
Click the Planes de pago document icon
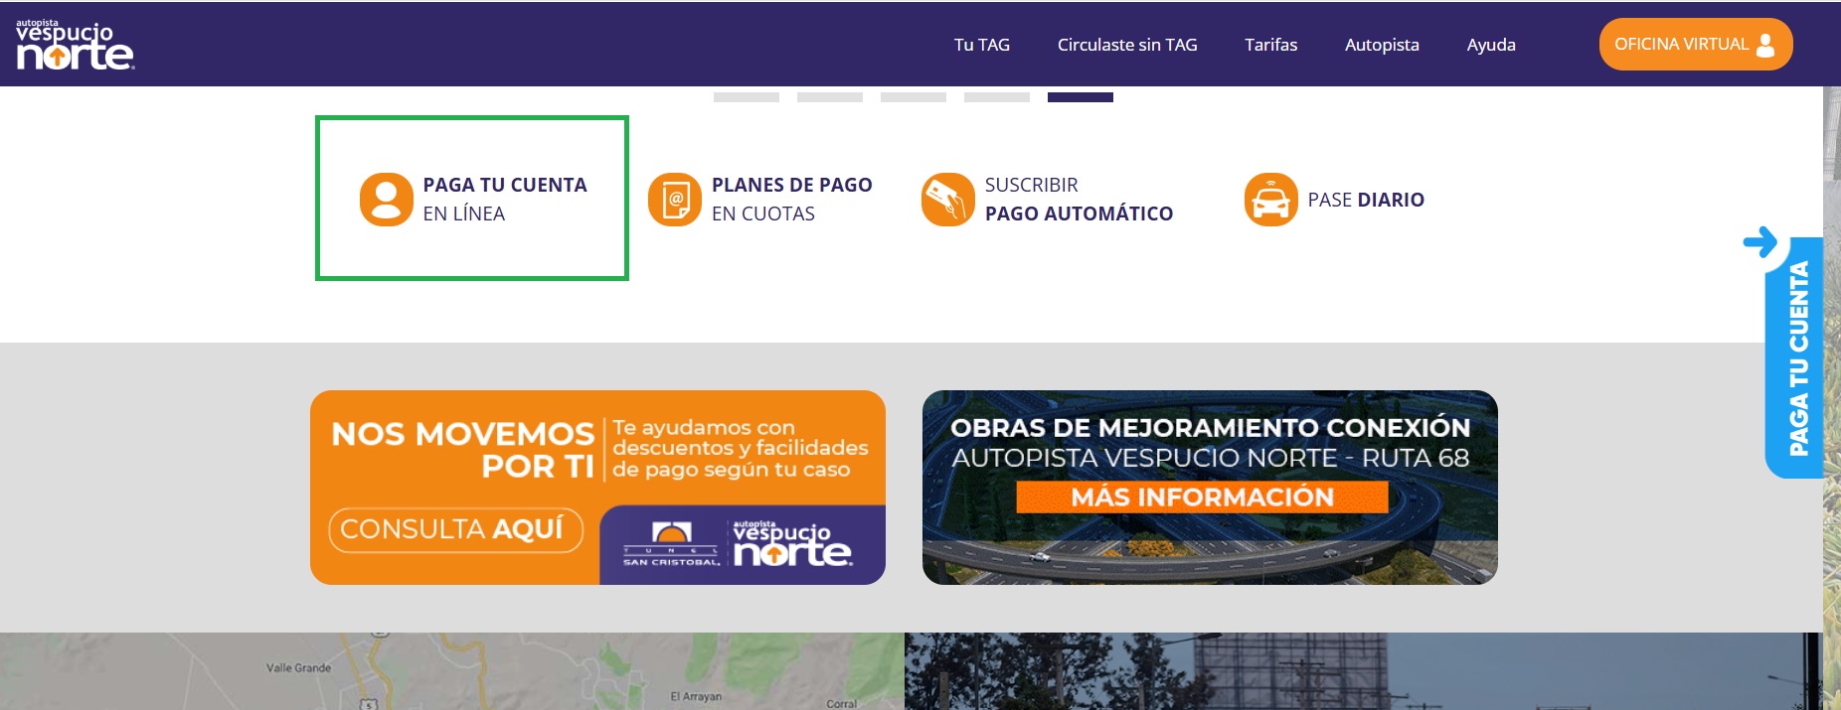click(675, 200)
